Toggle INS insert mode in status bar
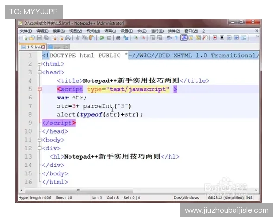Screen dimensions: 278x222 [249, 198]
